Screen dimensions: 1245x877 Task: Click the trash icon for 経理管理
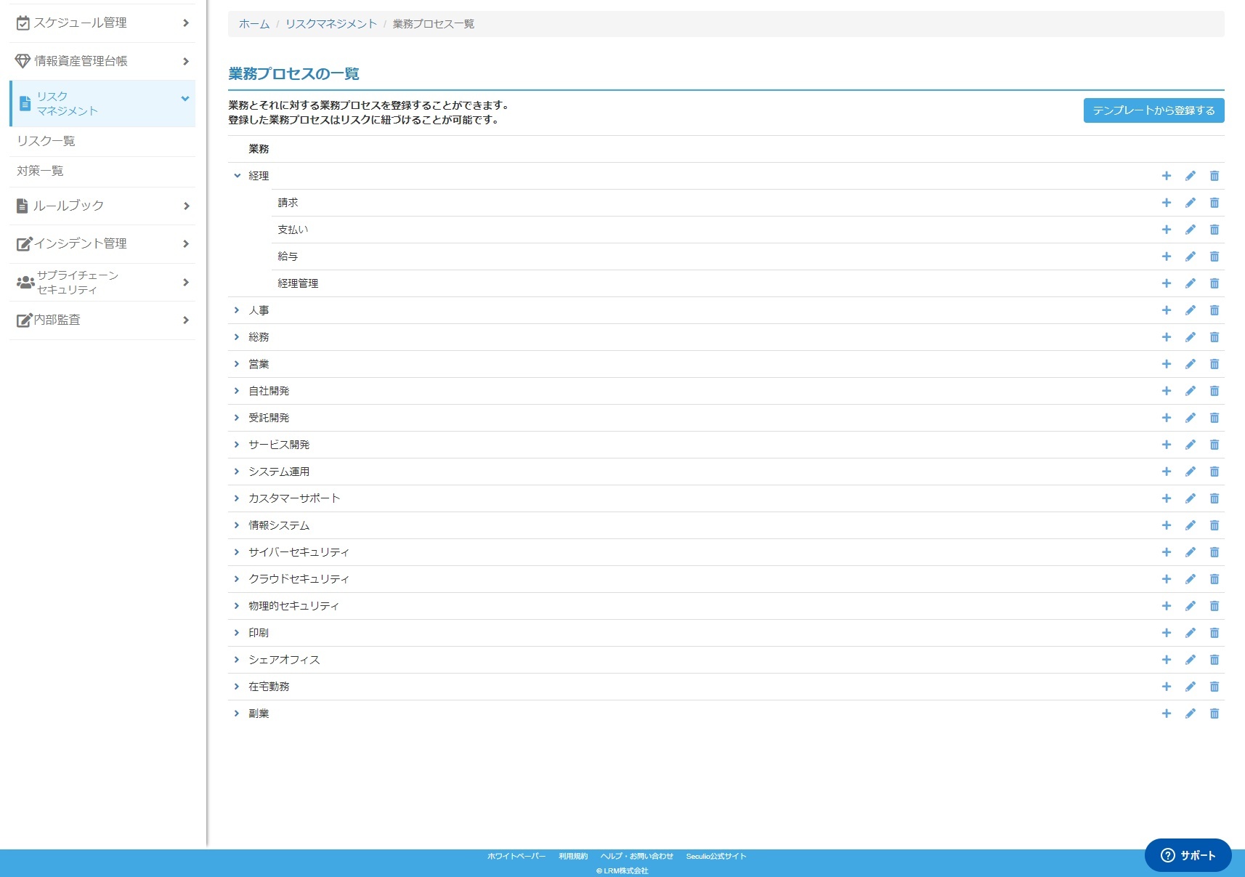pos(1214,283)
